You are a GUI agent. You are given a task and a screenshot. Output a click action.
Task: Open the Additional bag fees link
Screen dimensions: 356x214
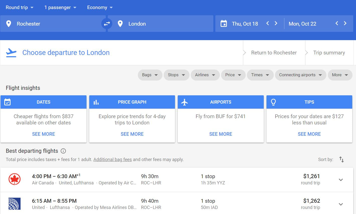point(113,160)
